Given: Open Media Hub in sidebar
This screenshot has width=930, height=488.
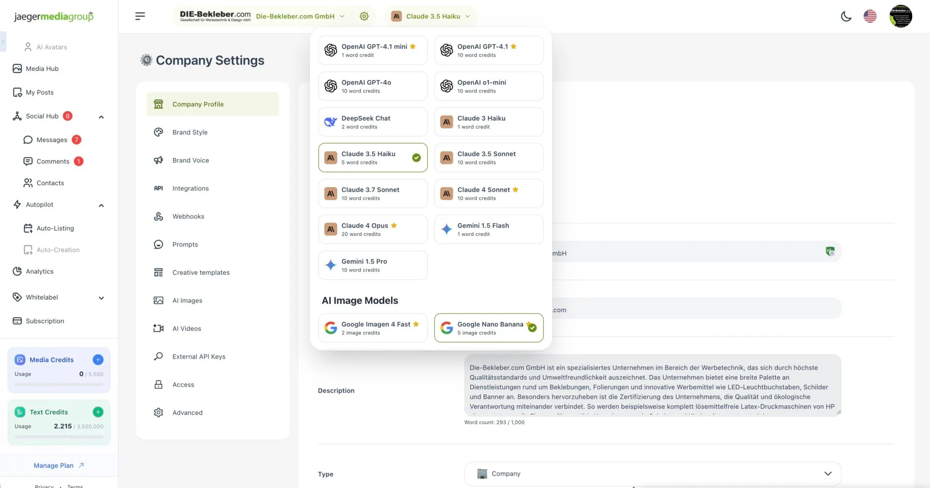Looking at the screenshot, I should point(42,69).
